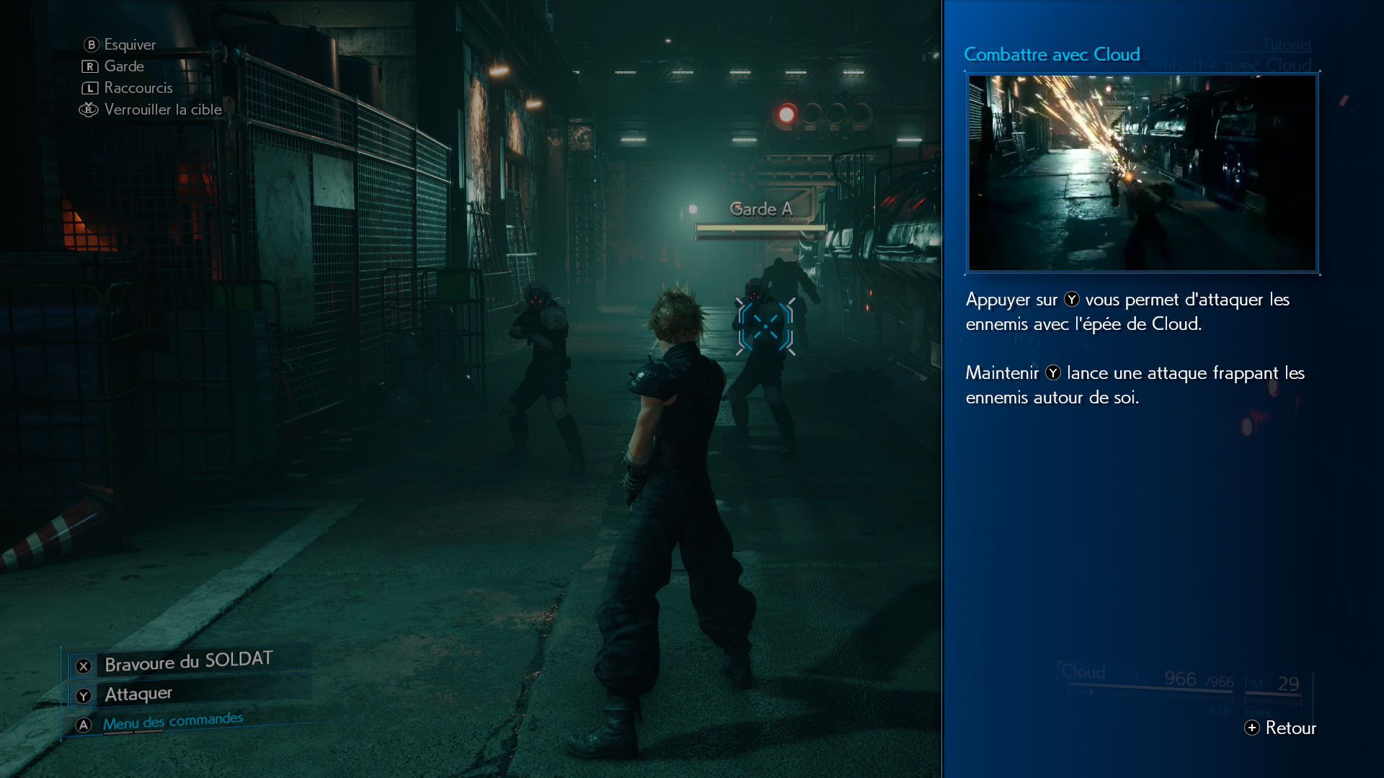
Task: Click the stick icon beside Verrouiller la cible
Action: click(x=89, y=109)
